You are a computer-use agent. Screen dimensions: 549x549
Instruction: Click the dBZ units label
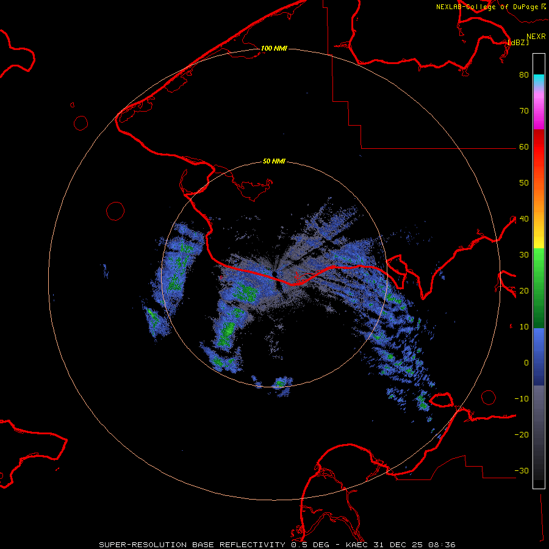click(x=518, y=42)
